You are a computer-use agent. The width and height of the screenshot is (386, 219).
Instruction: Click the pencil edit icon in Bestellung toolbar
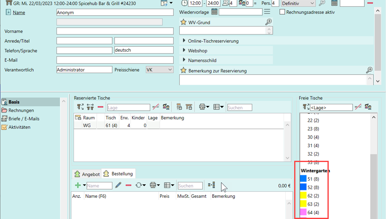(118, 186)
